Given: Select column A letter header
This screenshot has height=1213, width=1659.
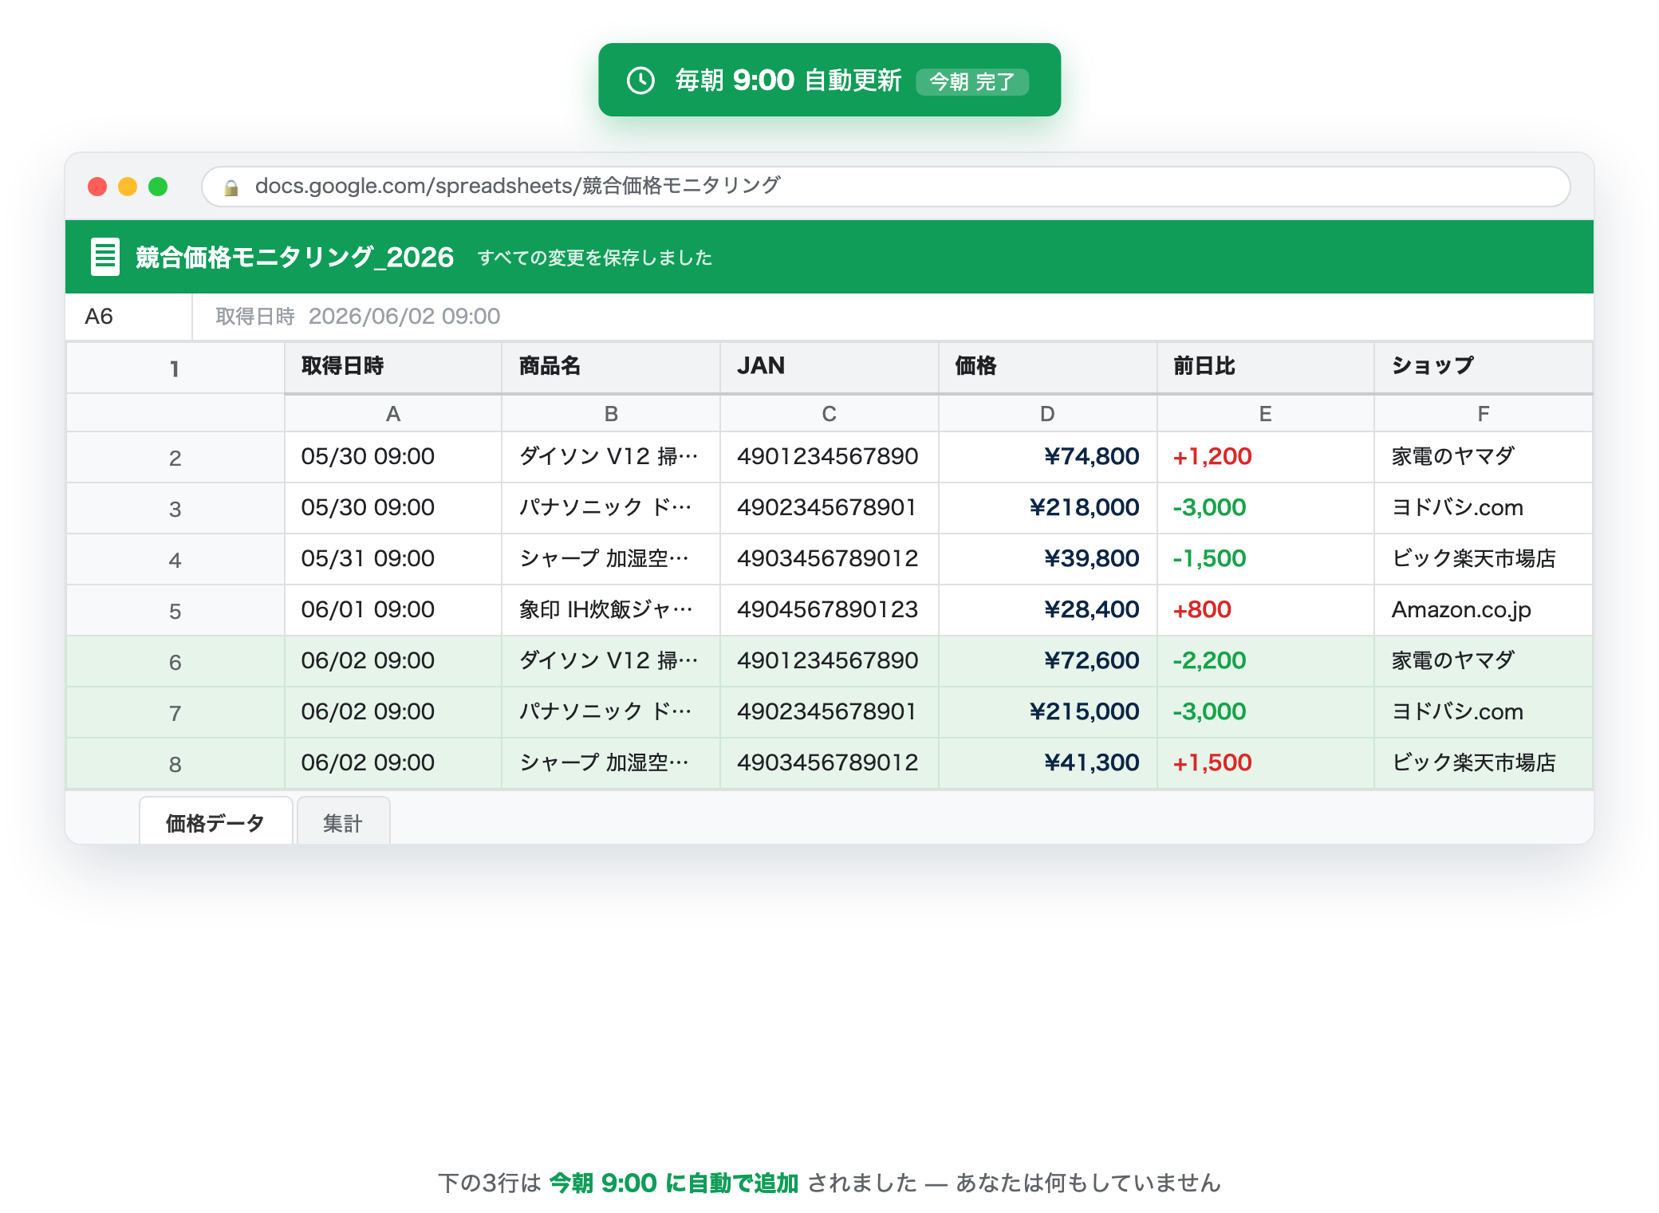Looking at the screenshot, I should (392, 413).
